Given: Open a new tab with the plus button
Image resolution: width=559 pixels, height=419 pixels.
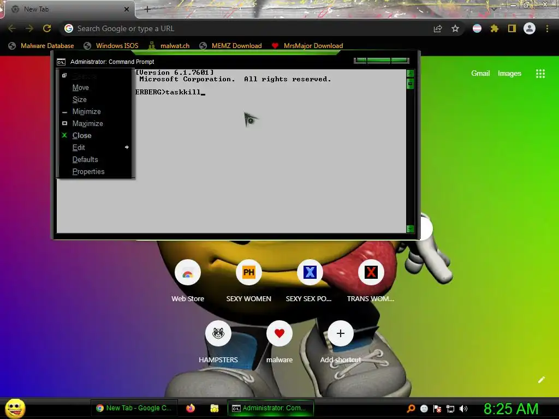Looking at the screenshot, I should pos(147,9).
